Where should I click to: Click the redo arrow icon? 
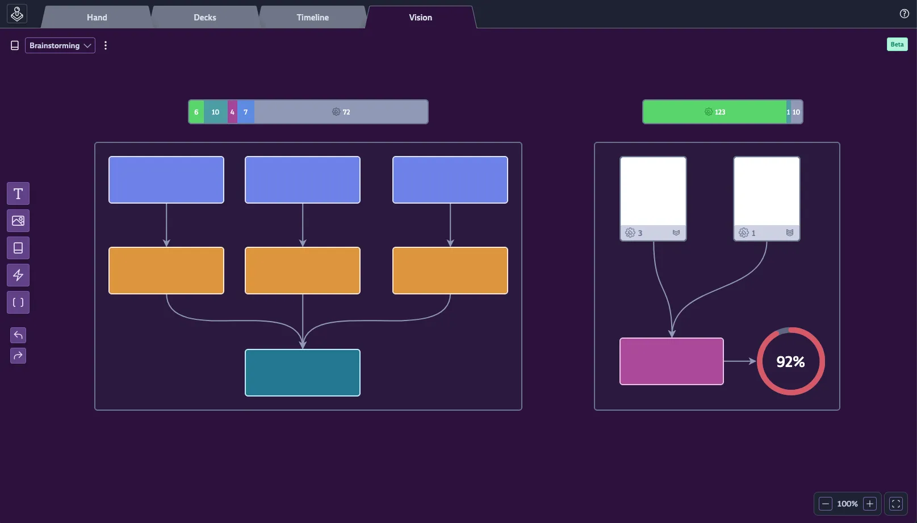click(18, 356)
